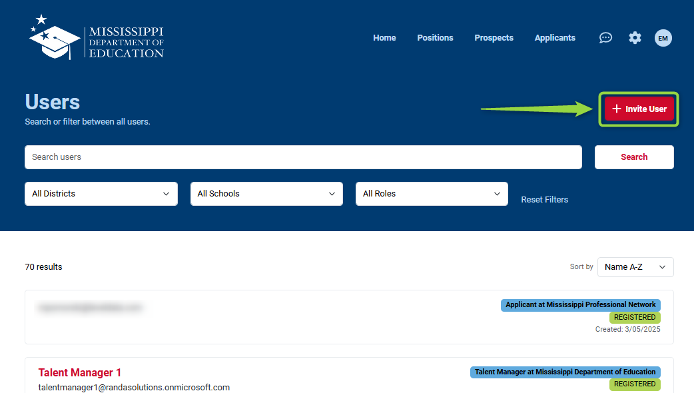This screenshot has height=393, width=694.
Task: Focus the Search users text field
Action: coord(303,157)
